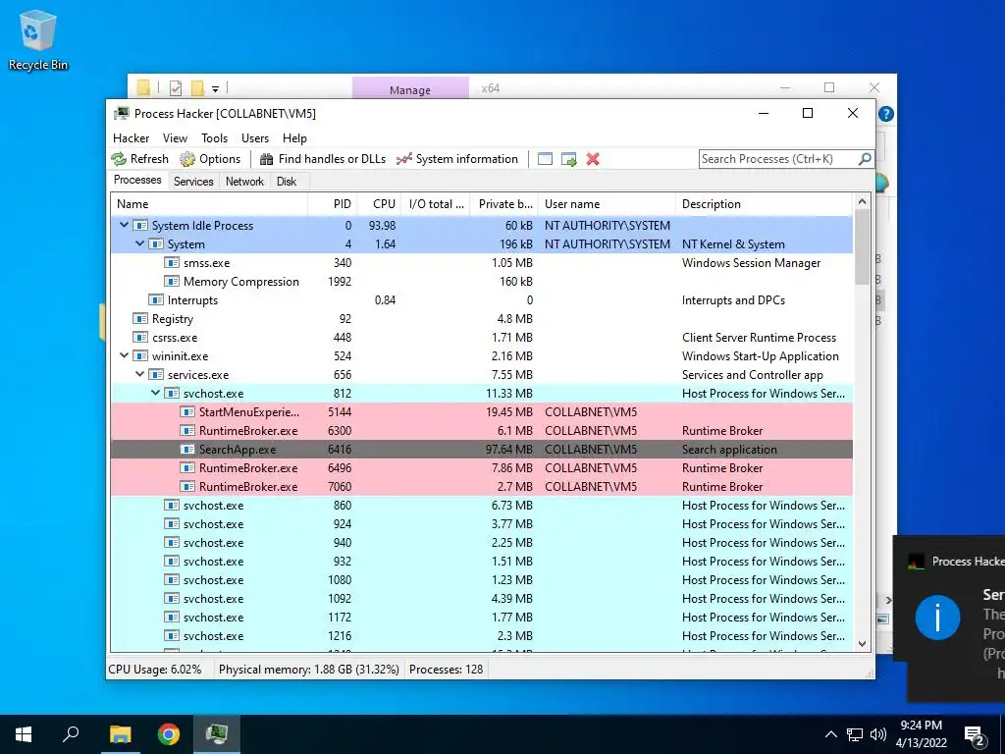Open the View menu
This screenshot has height=754, width=1005.
point(175,137)
